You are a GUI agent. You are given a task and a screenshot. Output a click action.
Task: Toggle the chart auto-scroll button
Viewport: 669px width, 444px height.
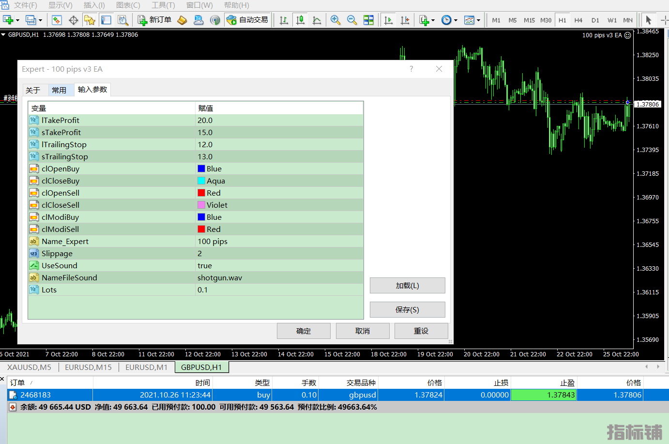pos(388,20)
